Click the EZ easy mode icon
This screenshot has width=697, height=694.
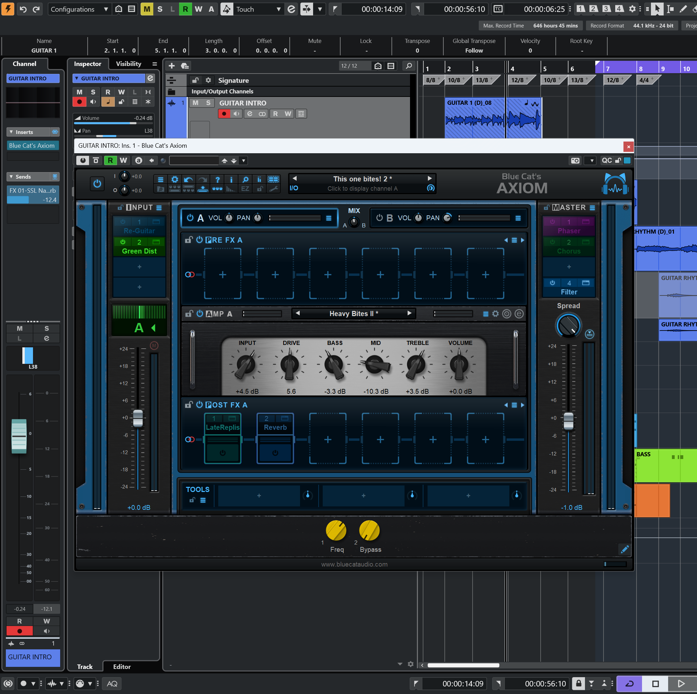click(x=245, y=189)
